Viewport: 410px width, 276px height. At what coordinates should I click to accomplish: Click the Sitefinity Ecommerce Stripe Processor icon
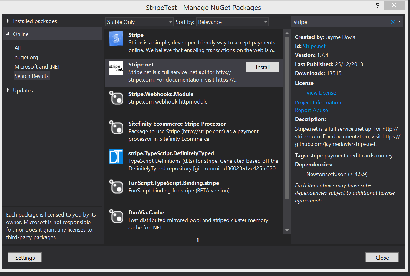116,127
